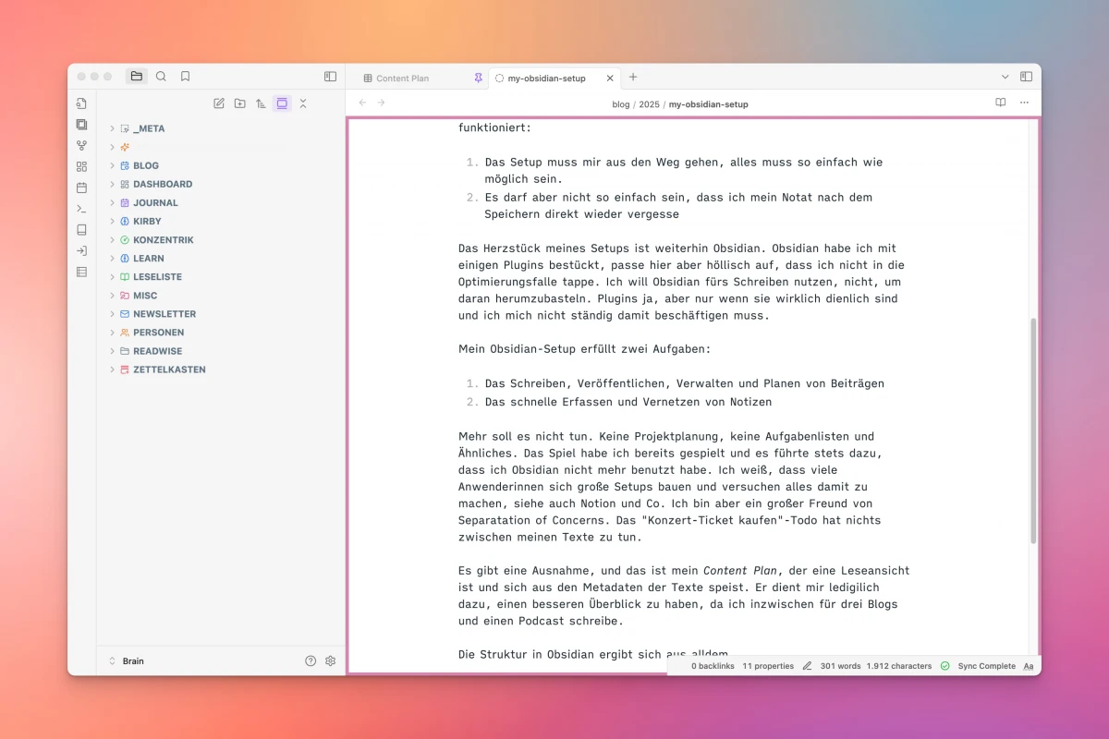
Task: Click the line 'Mein Obsidian-Setup erfüllt zwei Aufgaben:'
Action: (584, 349)
